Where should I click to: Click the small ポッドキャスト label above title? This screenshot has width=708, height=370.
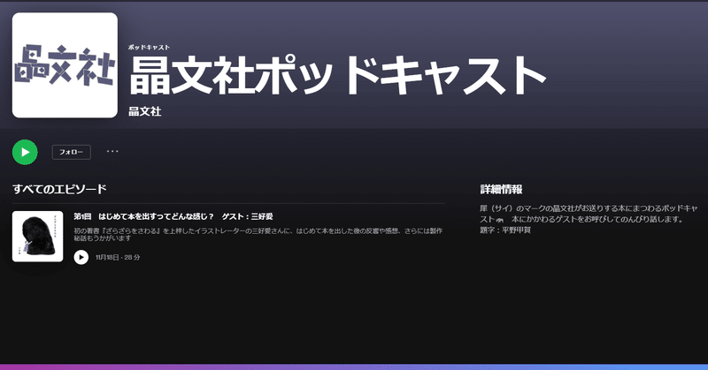click(149, 48)
